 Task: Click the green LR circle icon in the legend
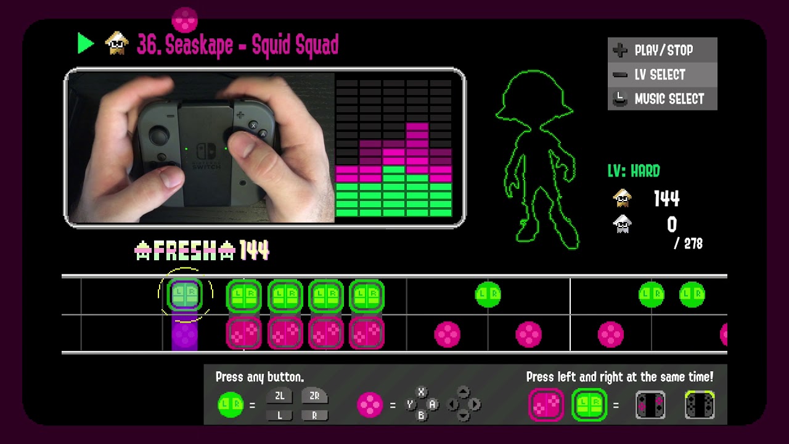pyautogui.click(x=231, y=405)
